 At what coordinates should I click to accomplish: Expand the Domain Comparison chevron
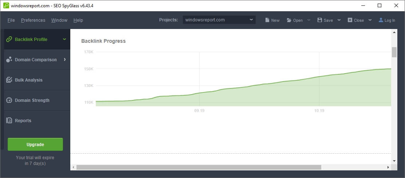pyautogui.click(x=64, y=59)
